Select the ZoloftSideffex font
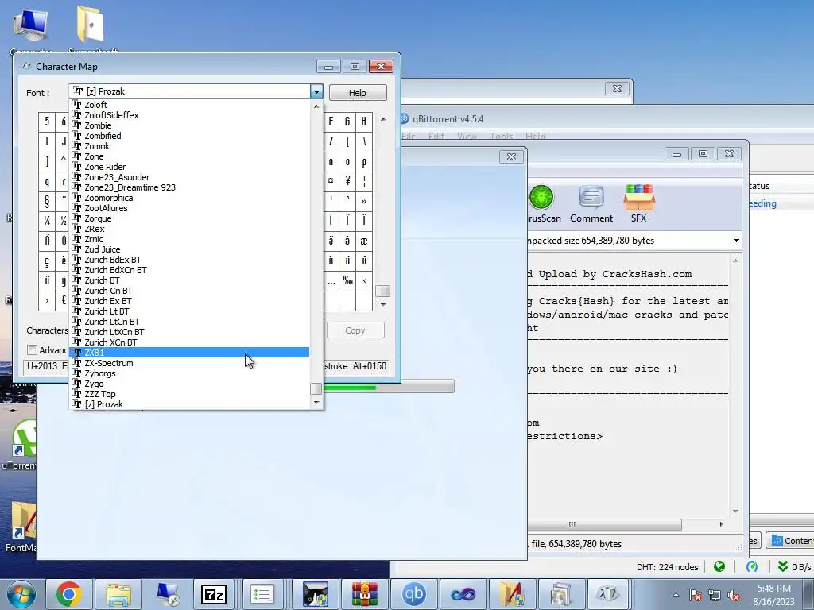Viewport: 814px width, 610px height. click(189, 115)
